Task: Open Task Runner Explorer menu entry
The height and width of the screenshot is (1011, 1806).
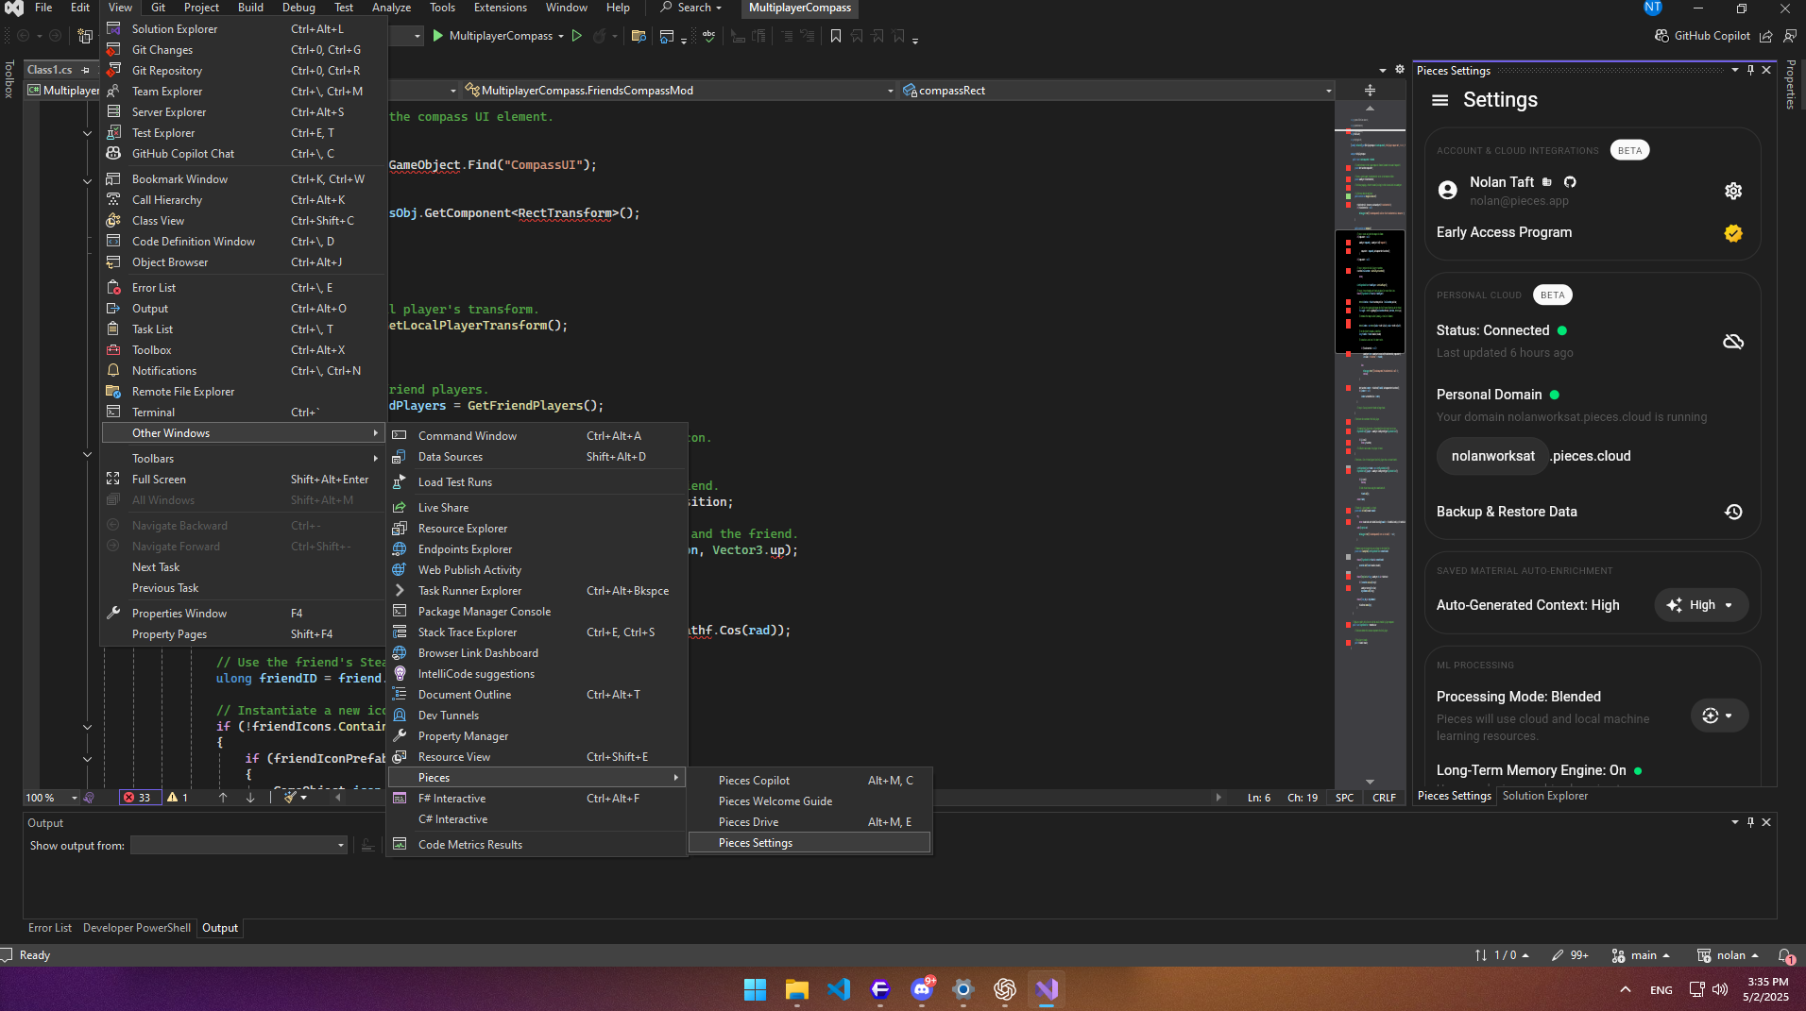Action: (x=537, y=591)
